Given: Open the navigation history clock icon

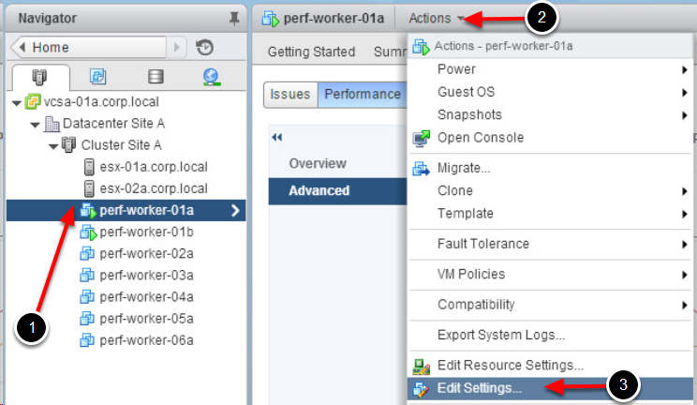Looking at the screenshot, I should [x=204, y=47].
